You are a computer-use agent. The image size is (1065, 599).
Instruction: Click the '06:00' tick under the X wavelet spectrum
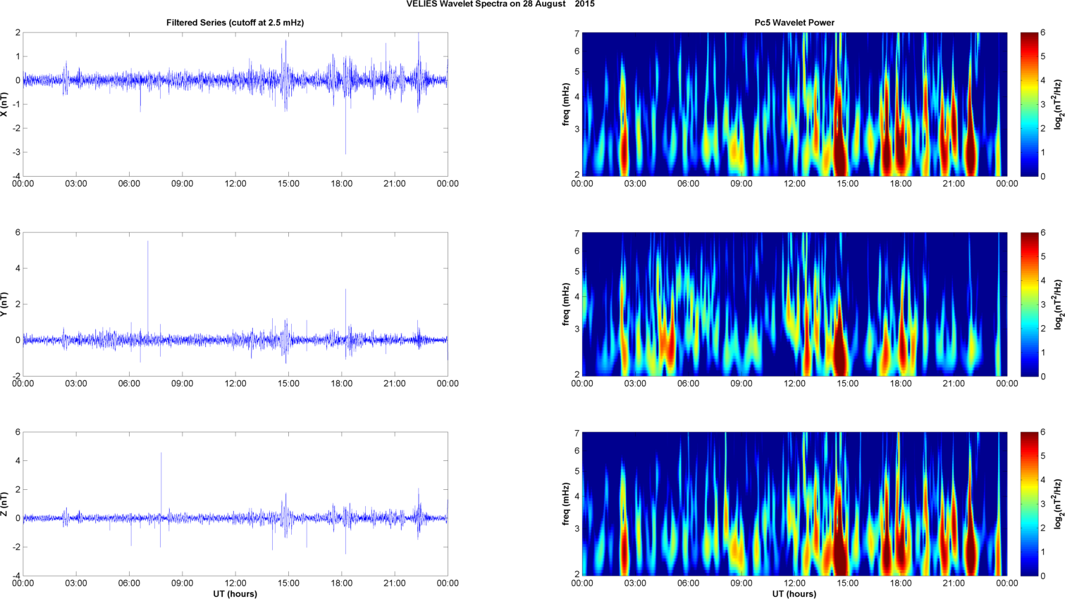click(x=688, y=184)
